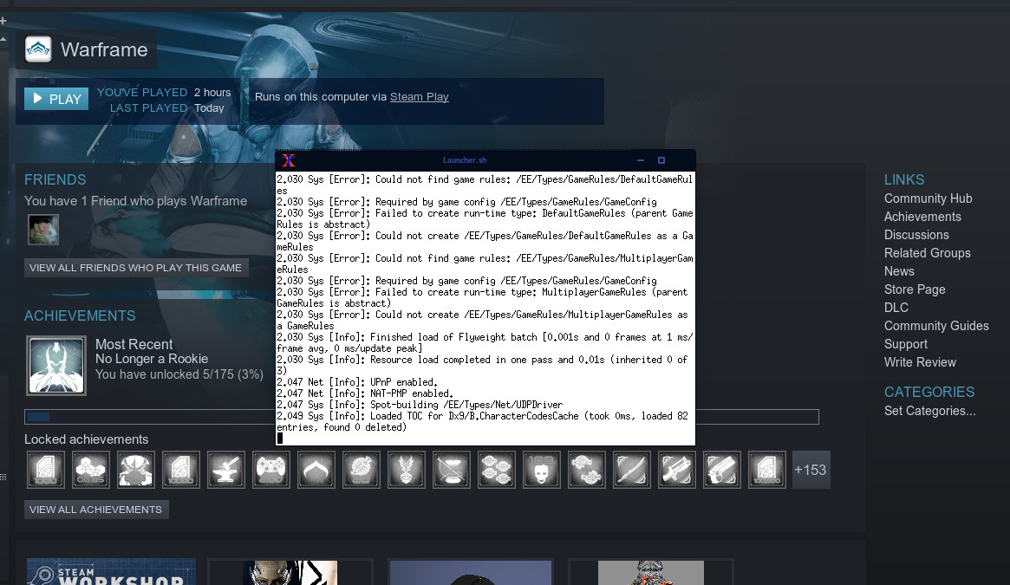The height and width of the screenshot is (585, 1010).
Task: Open View All Achievements
Action: pos(96,509)
